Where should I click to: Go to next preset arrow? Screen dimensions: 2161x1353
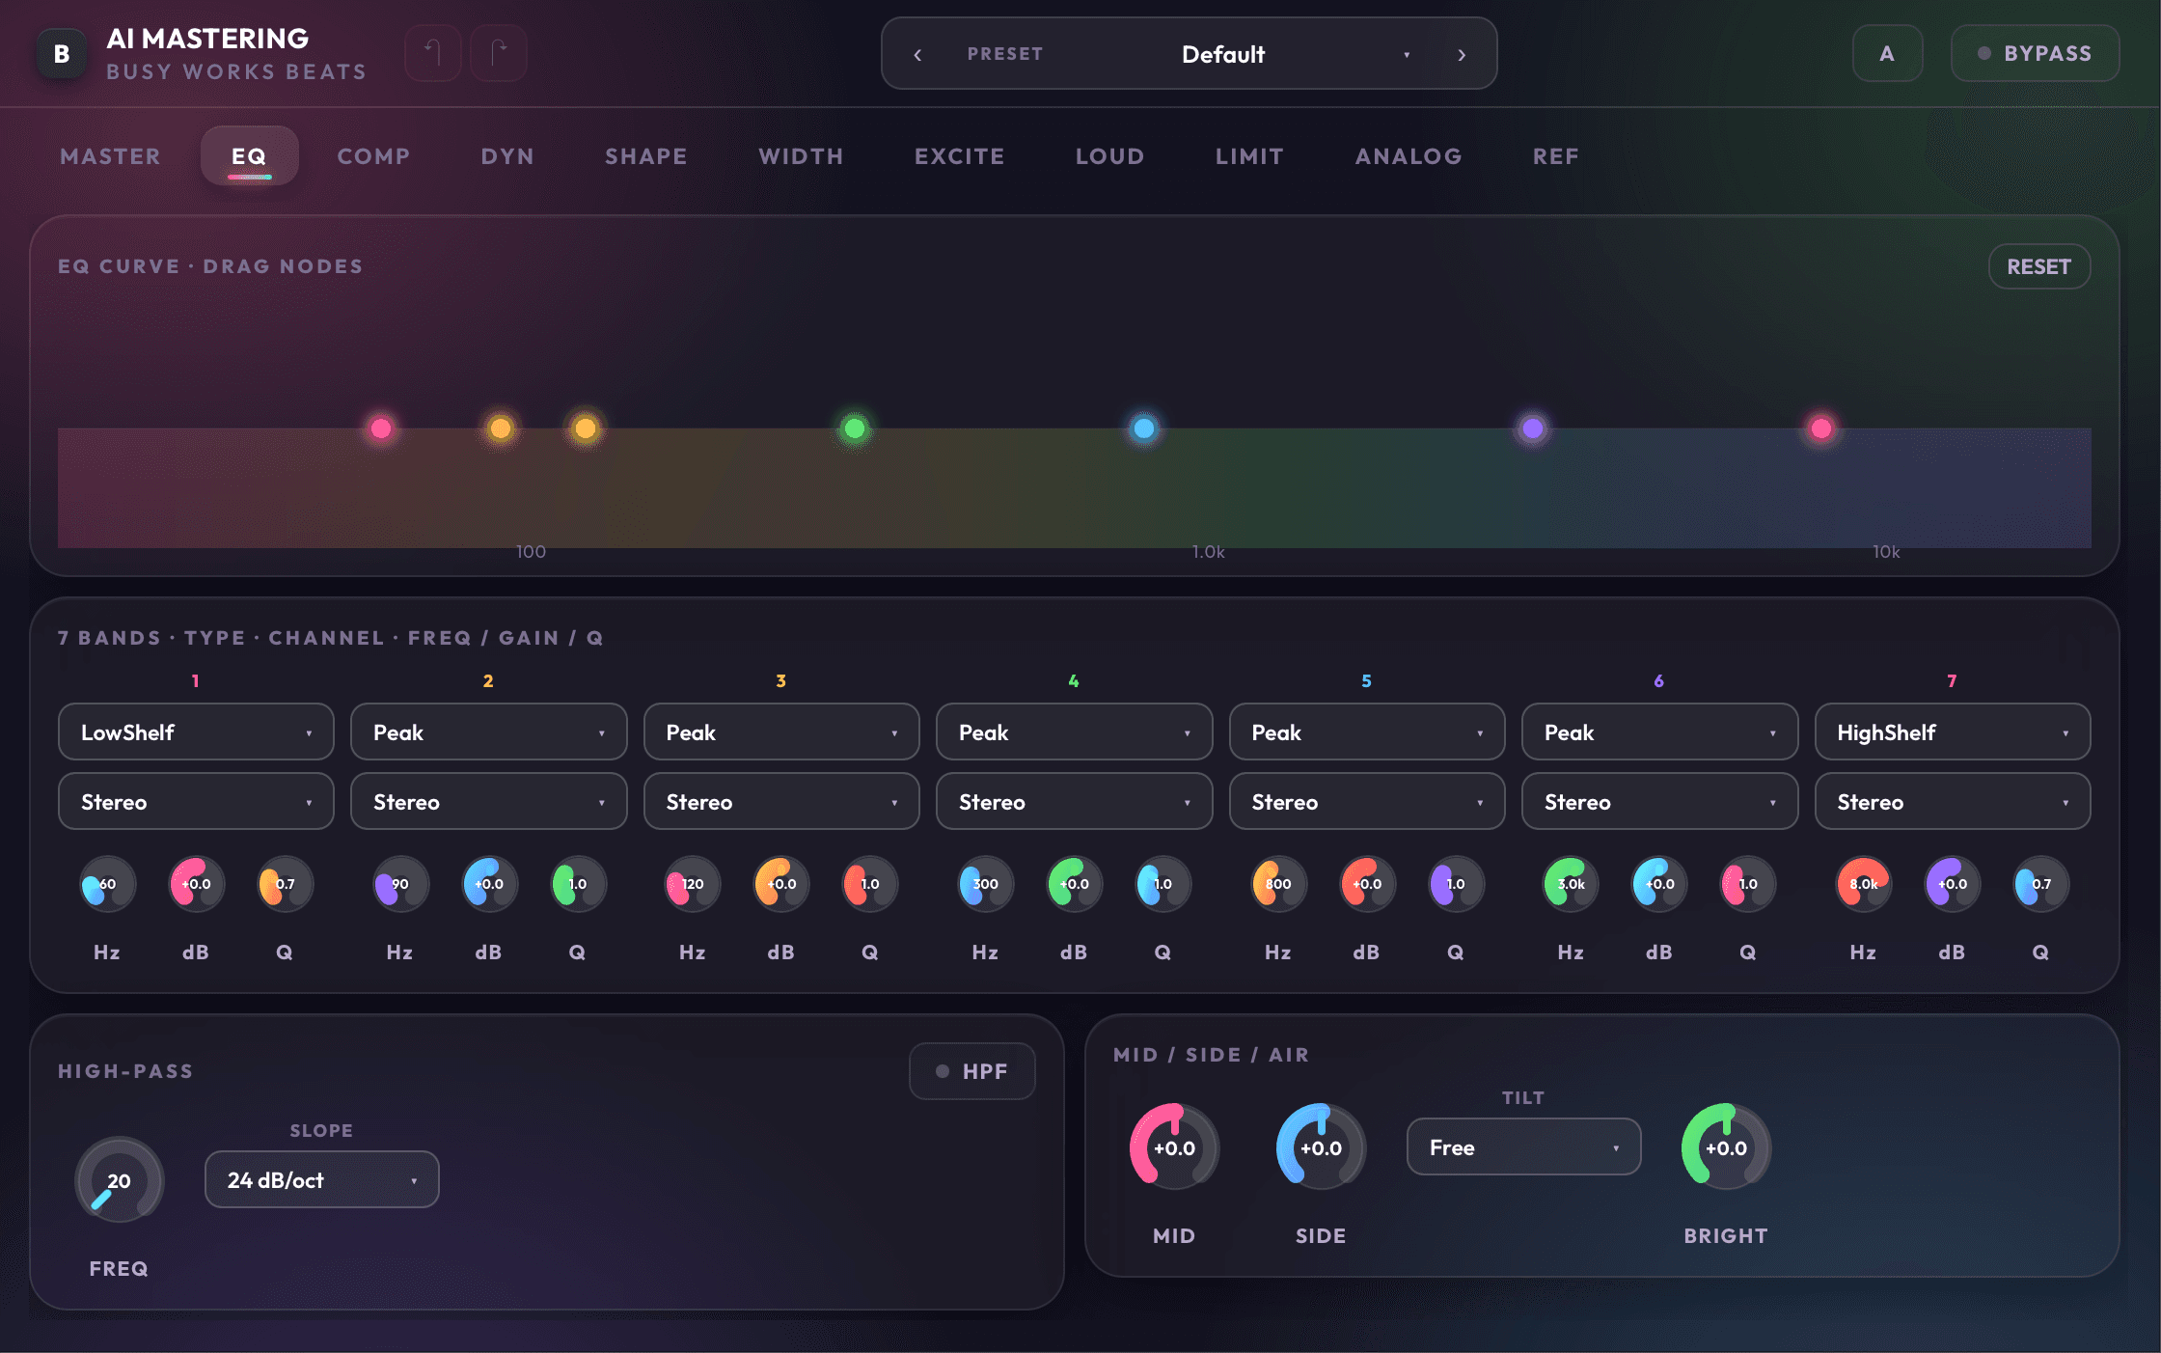pyautogui.click(x=1462, y=54)
